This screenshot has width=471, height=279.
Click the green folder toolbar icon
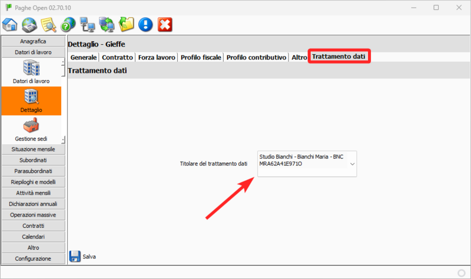tap(127, 24)
